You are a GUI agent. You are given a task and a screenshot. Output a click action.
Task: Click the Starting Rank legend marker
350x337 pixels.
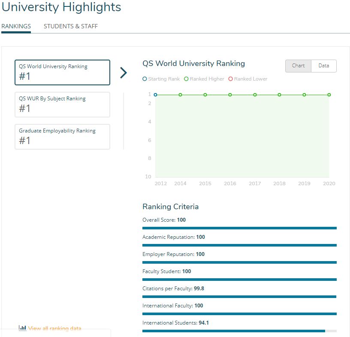145,79
